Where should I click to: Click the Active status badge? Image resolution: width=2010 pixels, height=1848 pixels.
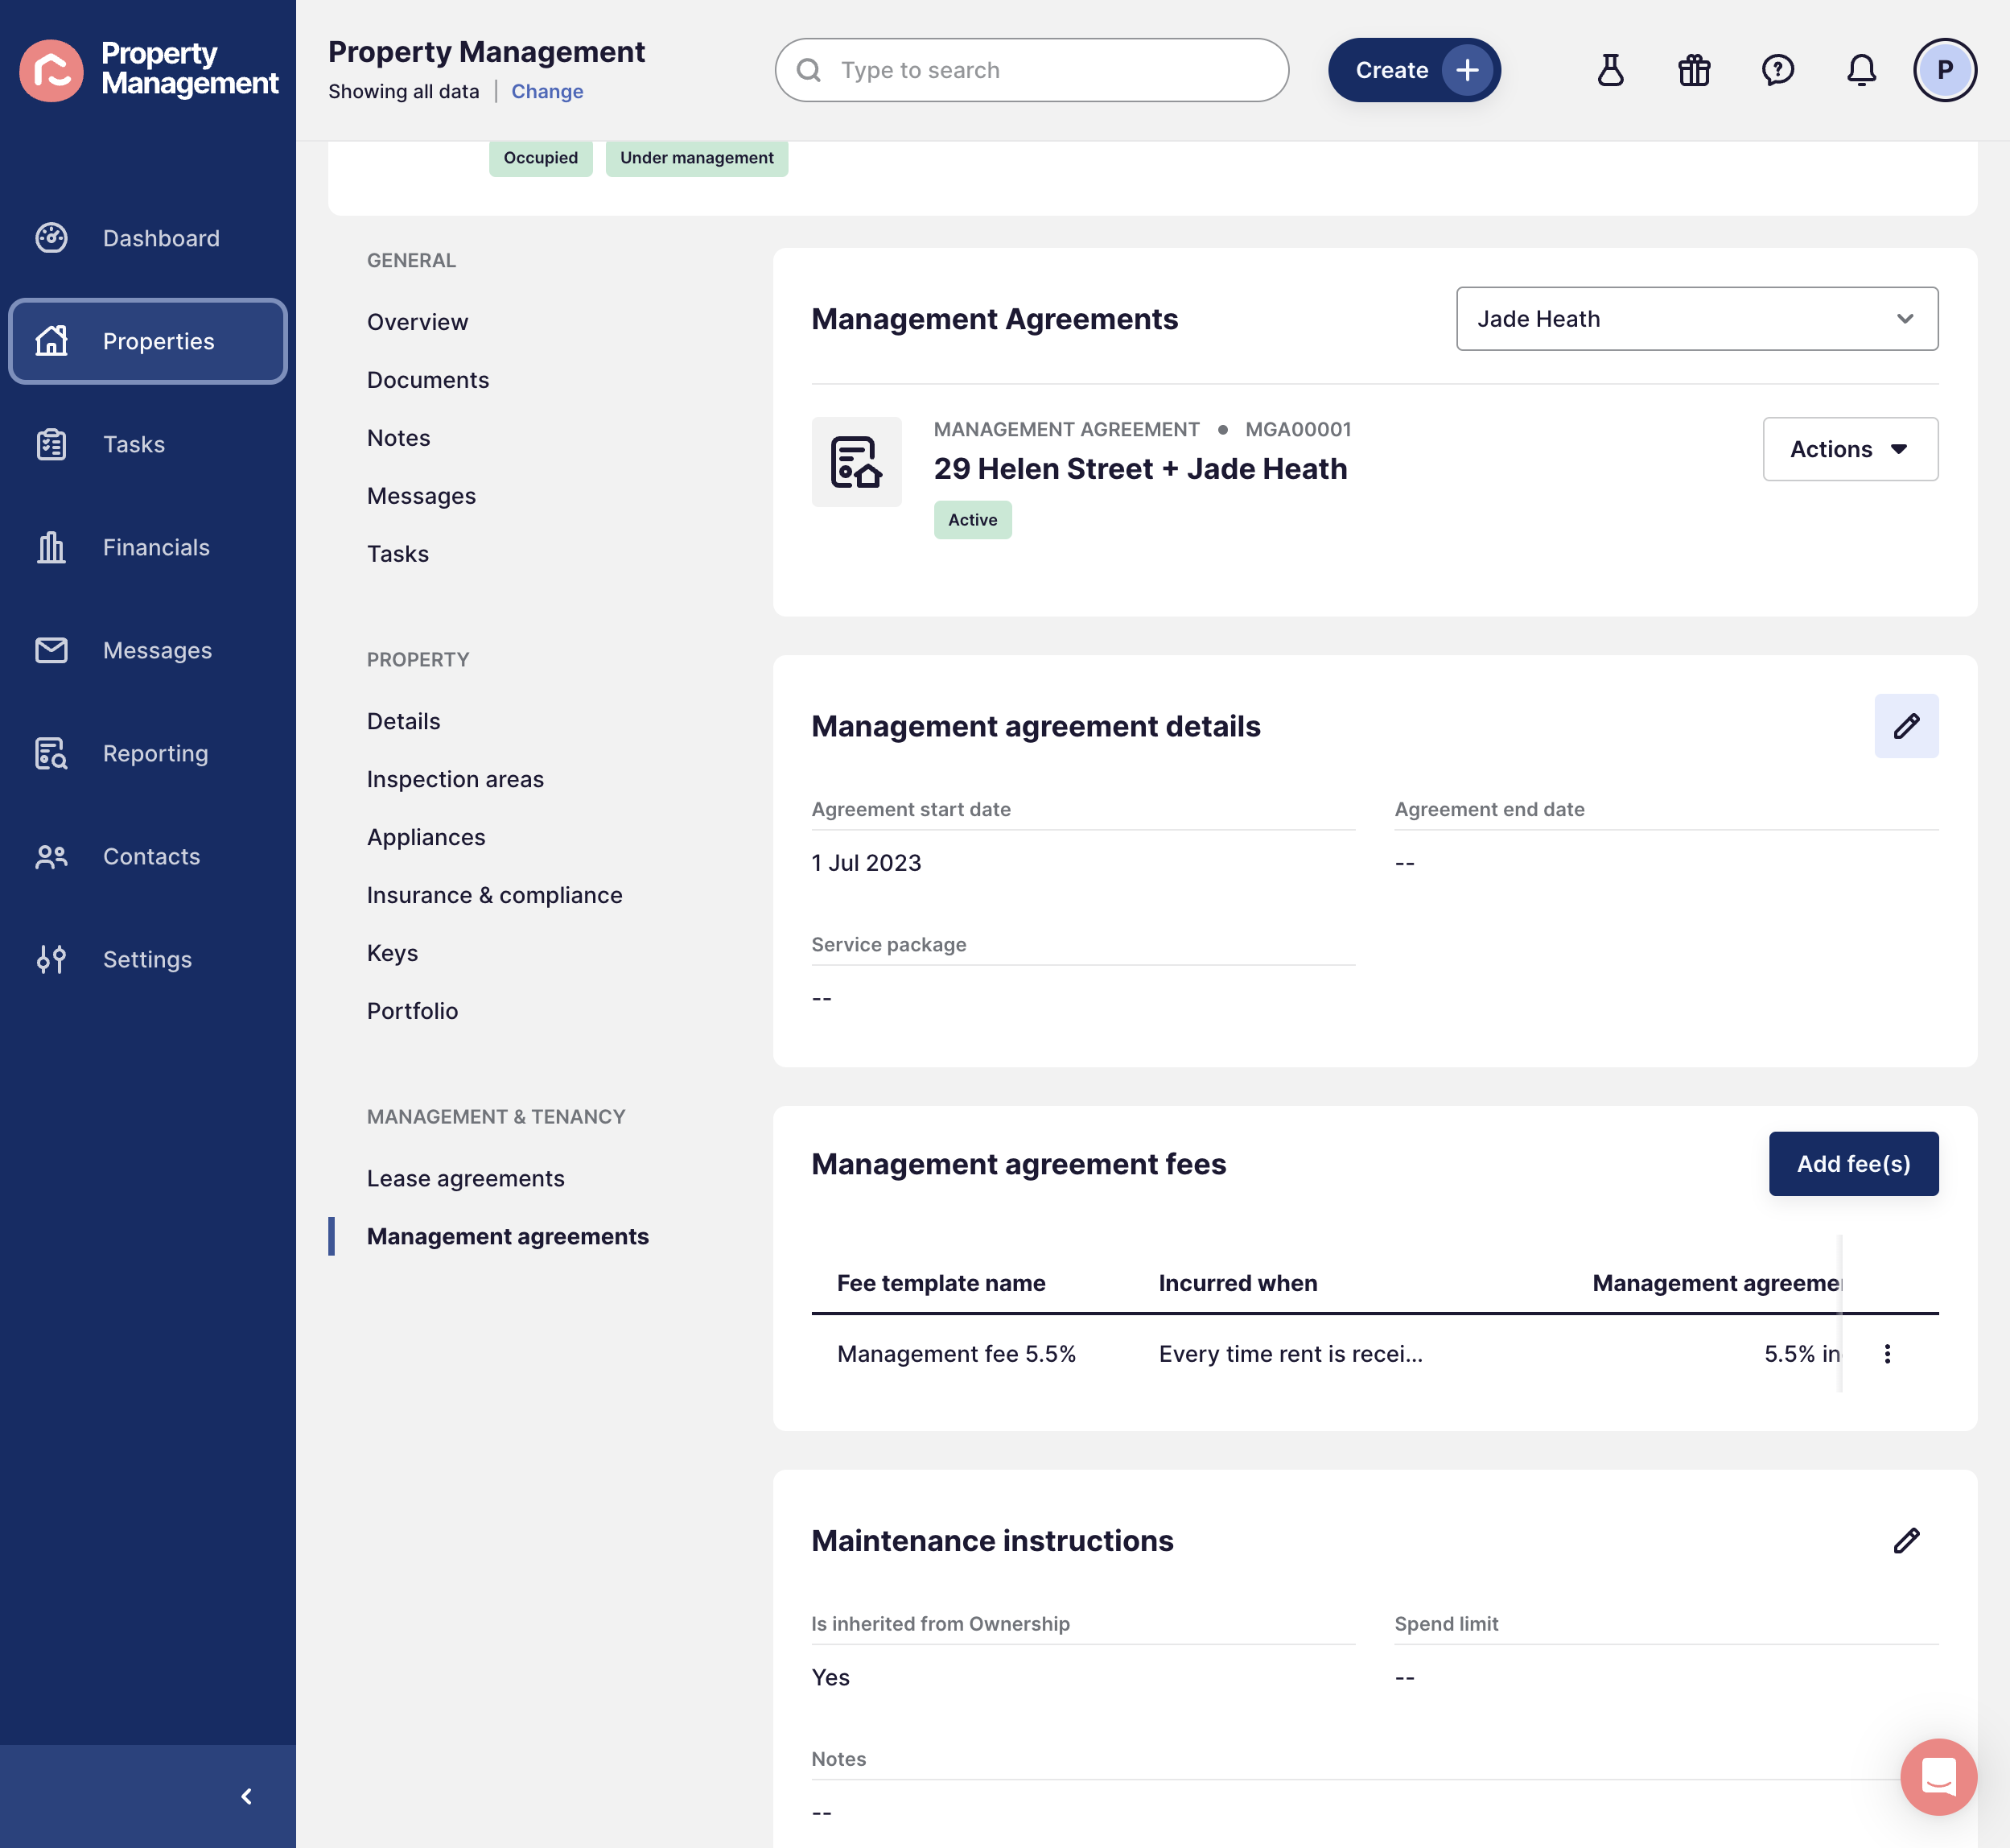[973, 520]
